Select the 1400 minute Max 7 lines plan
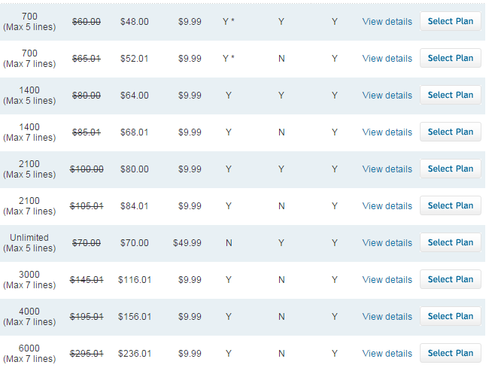Image resolution: width=495 pixels, height=368 pixels. (450, 132)
